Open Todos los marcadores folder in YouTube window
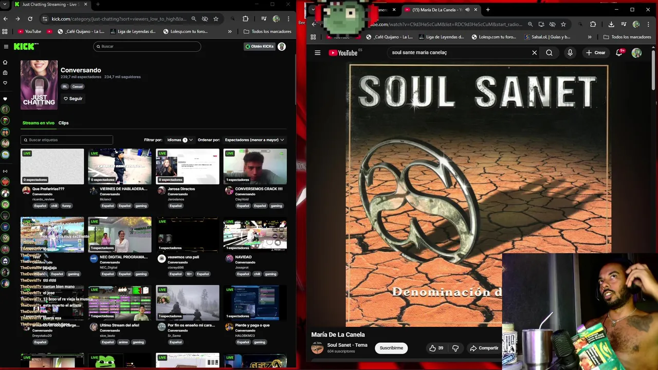658x370 pixels. (627, 37)
